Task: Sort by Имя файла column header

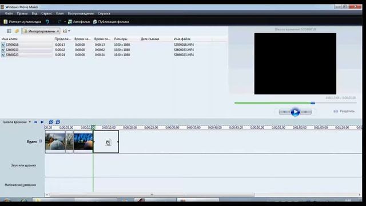Action: tap(182, 39)
